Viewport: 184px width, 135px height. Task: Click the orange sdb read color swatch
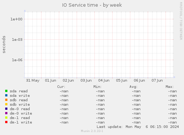coord(6,100)
